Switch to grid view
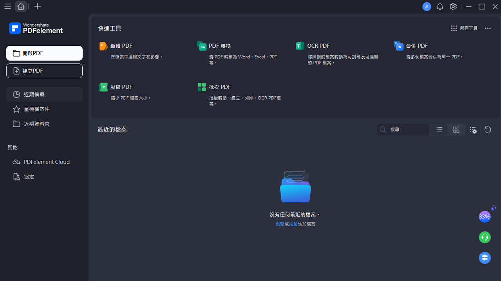 (x=456, y=130)
